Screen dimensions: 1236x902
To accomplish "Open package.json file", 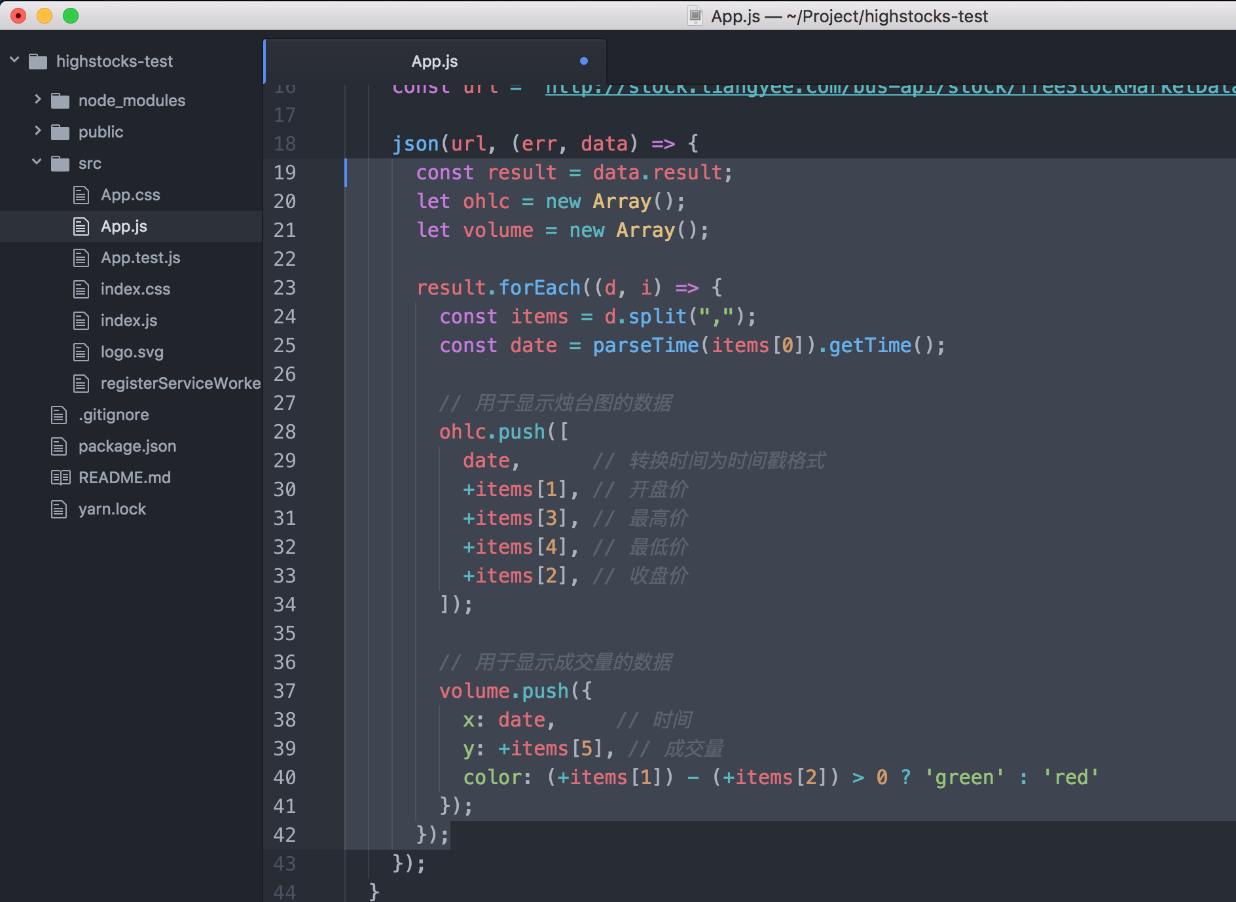I will point(127,446).
